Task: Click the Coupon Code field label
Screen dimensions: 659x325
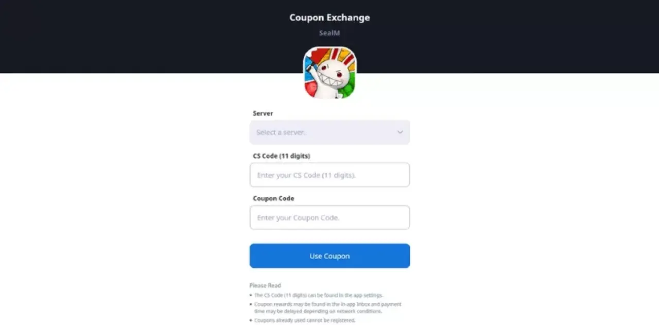Action: pos(273,198)
